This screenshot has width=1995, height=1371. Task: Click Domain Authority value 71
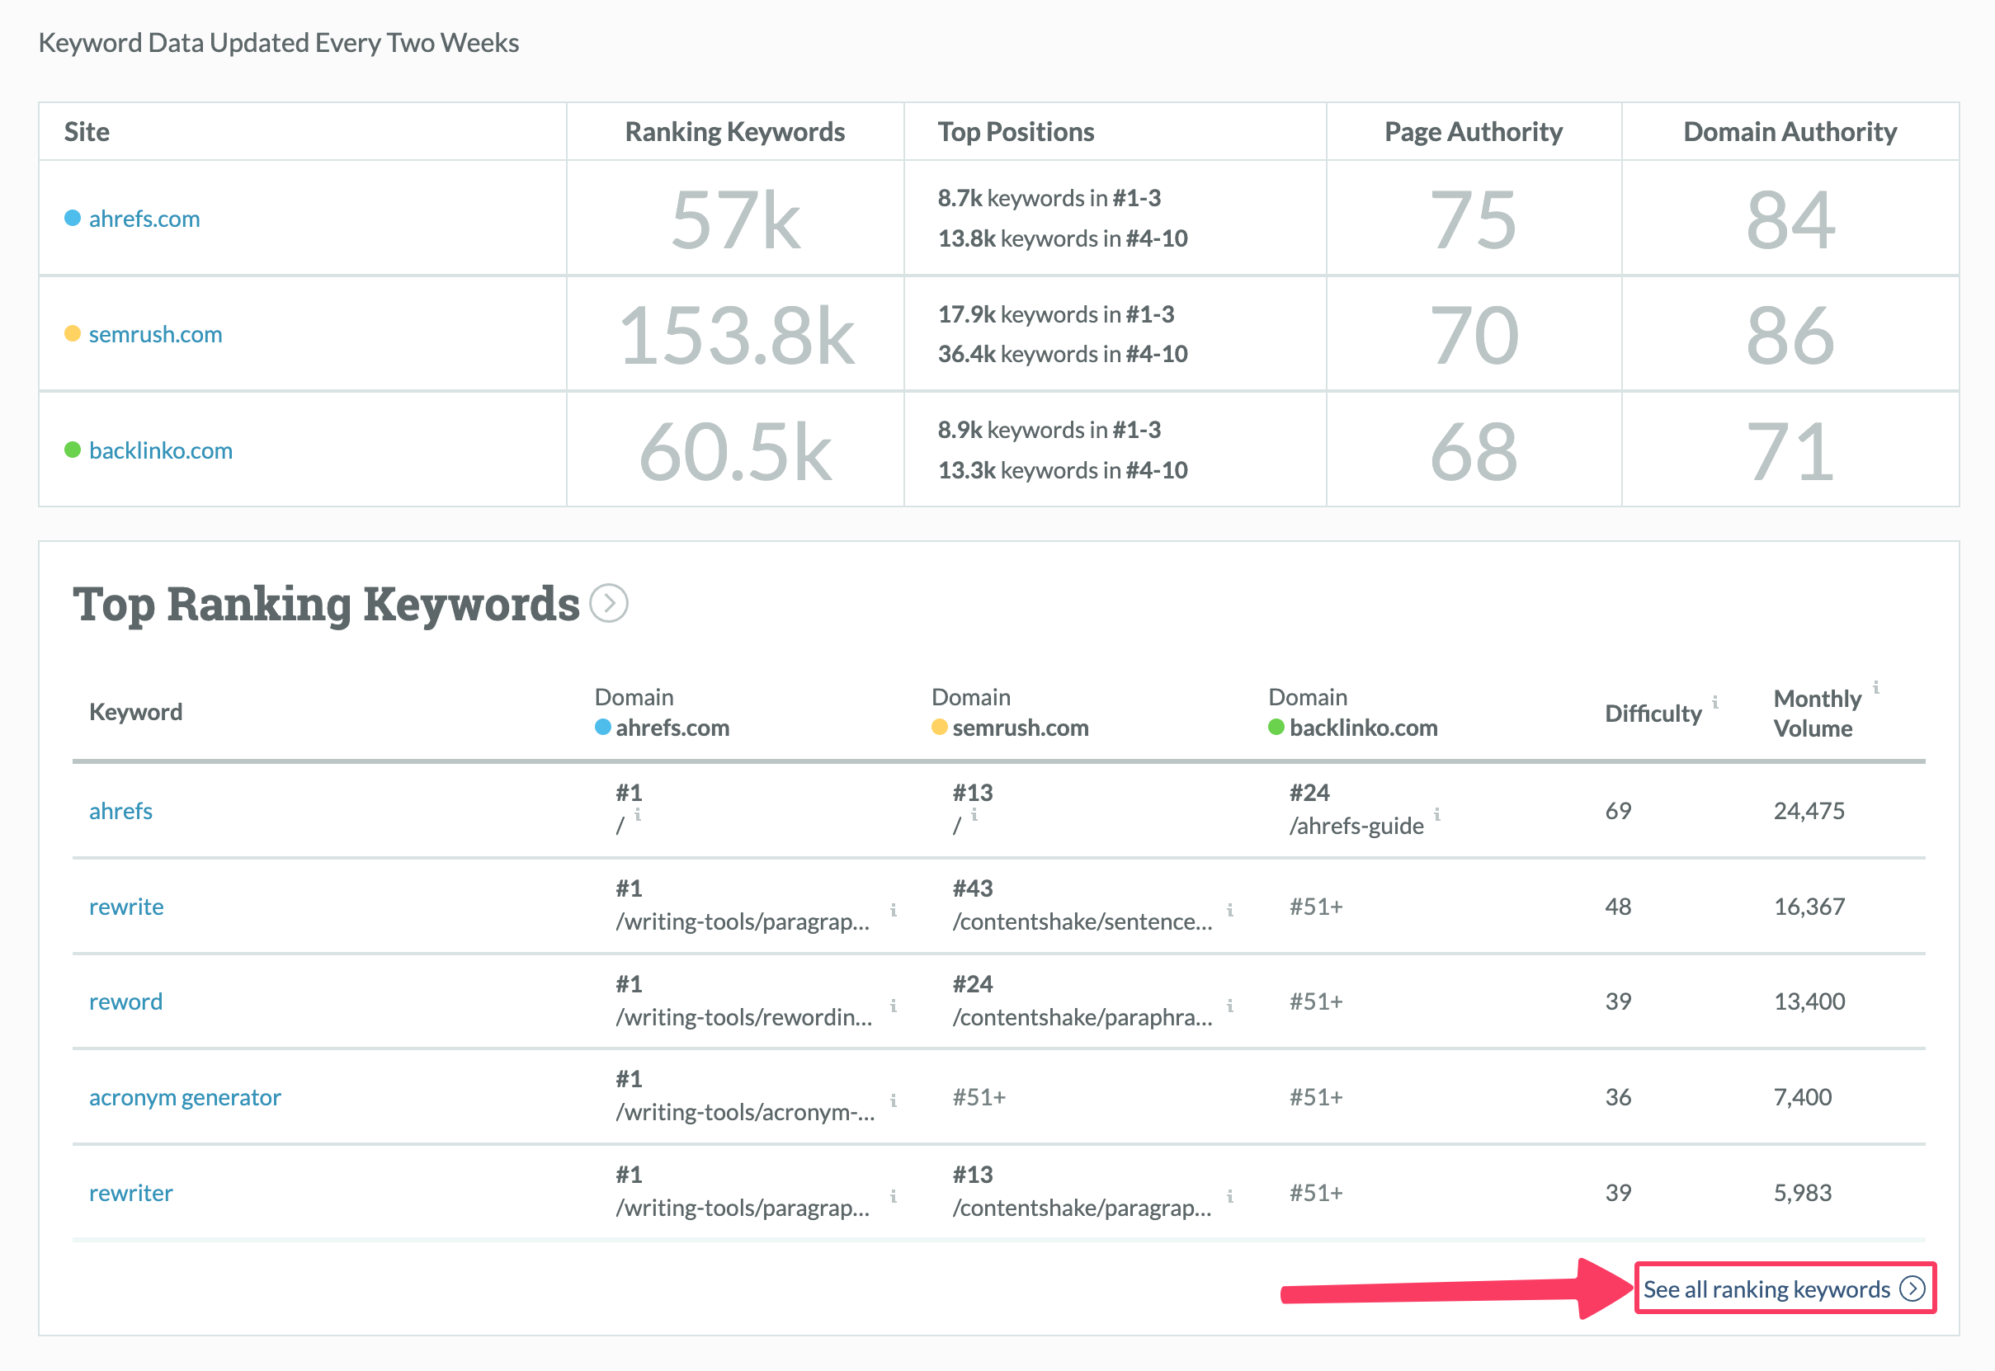tap(1790, 451)
